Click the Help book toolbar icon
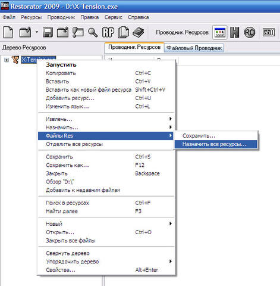Viewport: 280px width, 286px height. [139, 32]
